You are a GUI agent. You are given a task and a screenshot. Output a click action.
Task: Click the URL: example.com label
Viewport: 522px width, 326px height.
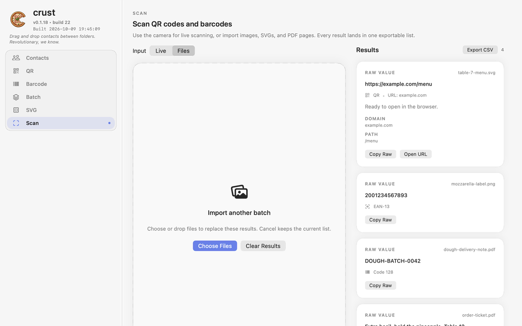pyautogui.click(x=407, y=95)
